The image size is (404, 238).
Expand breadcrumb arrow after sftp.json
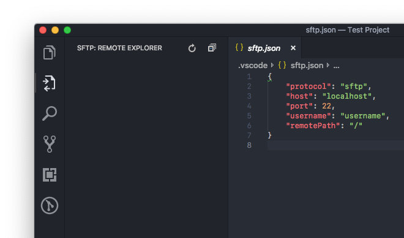click(x=328, y=65)
